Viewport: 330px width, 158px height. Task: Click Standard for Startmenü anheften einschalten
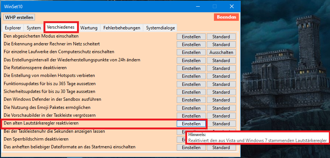click(221, 148)
